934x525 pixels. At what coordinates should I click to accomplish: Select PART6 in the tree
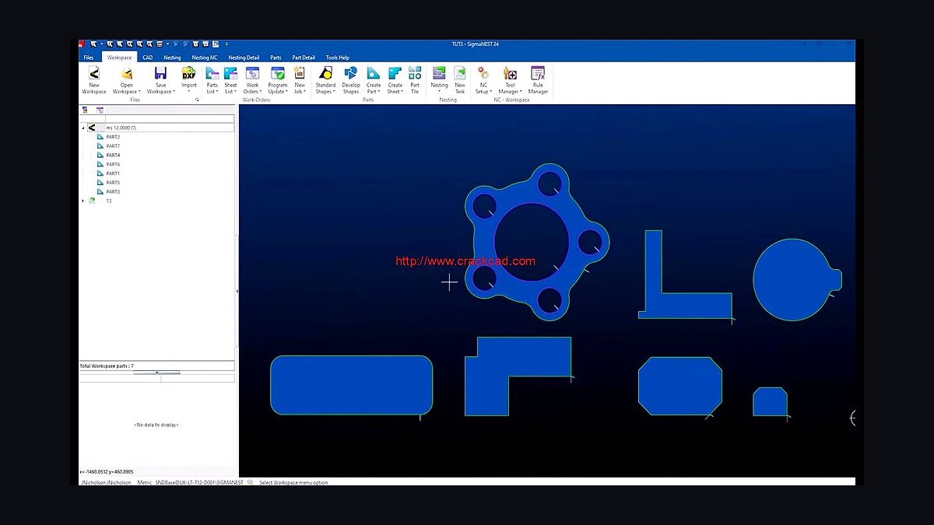tap(113, 164)
